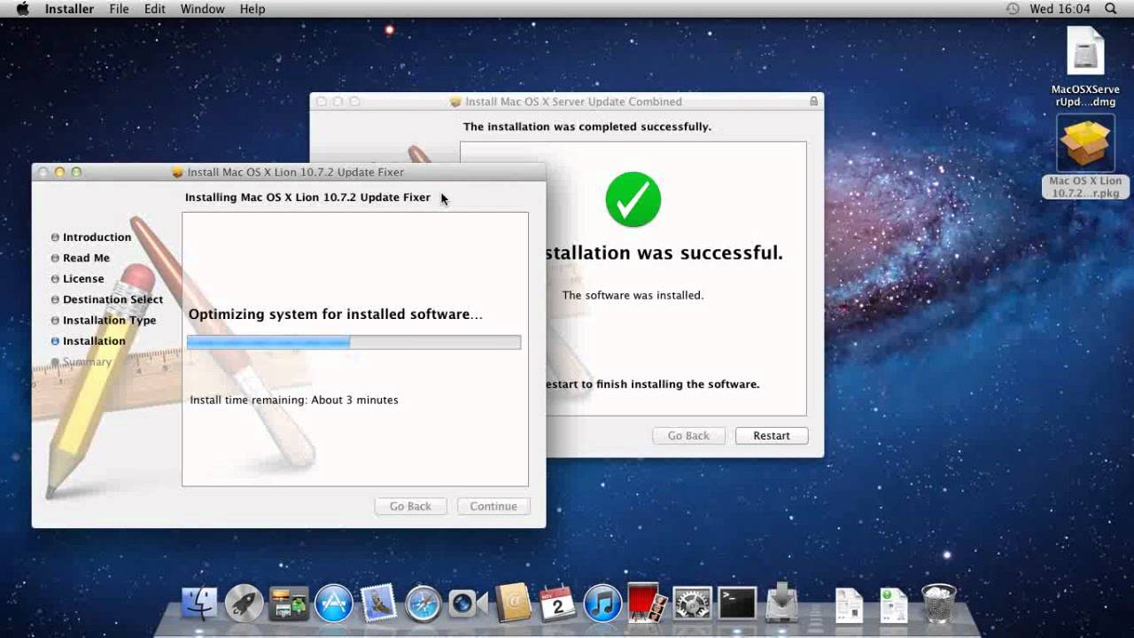Click Go Back in Server Update window
Viewport: 1134px width, 638px height.
[x=688, y=435]
